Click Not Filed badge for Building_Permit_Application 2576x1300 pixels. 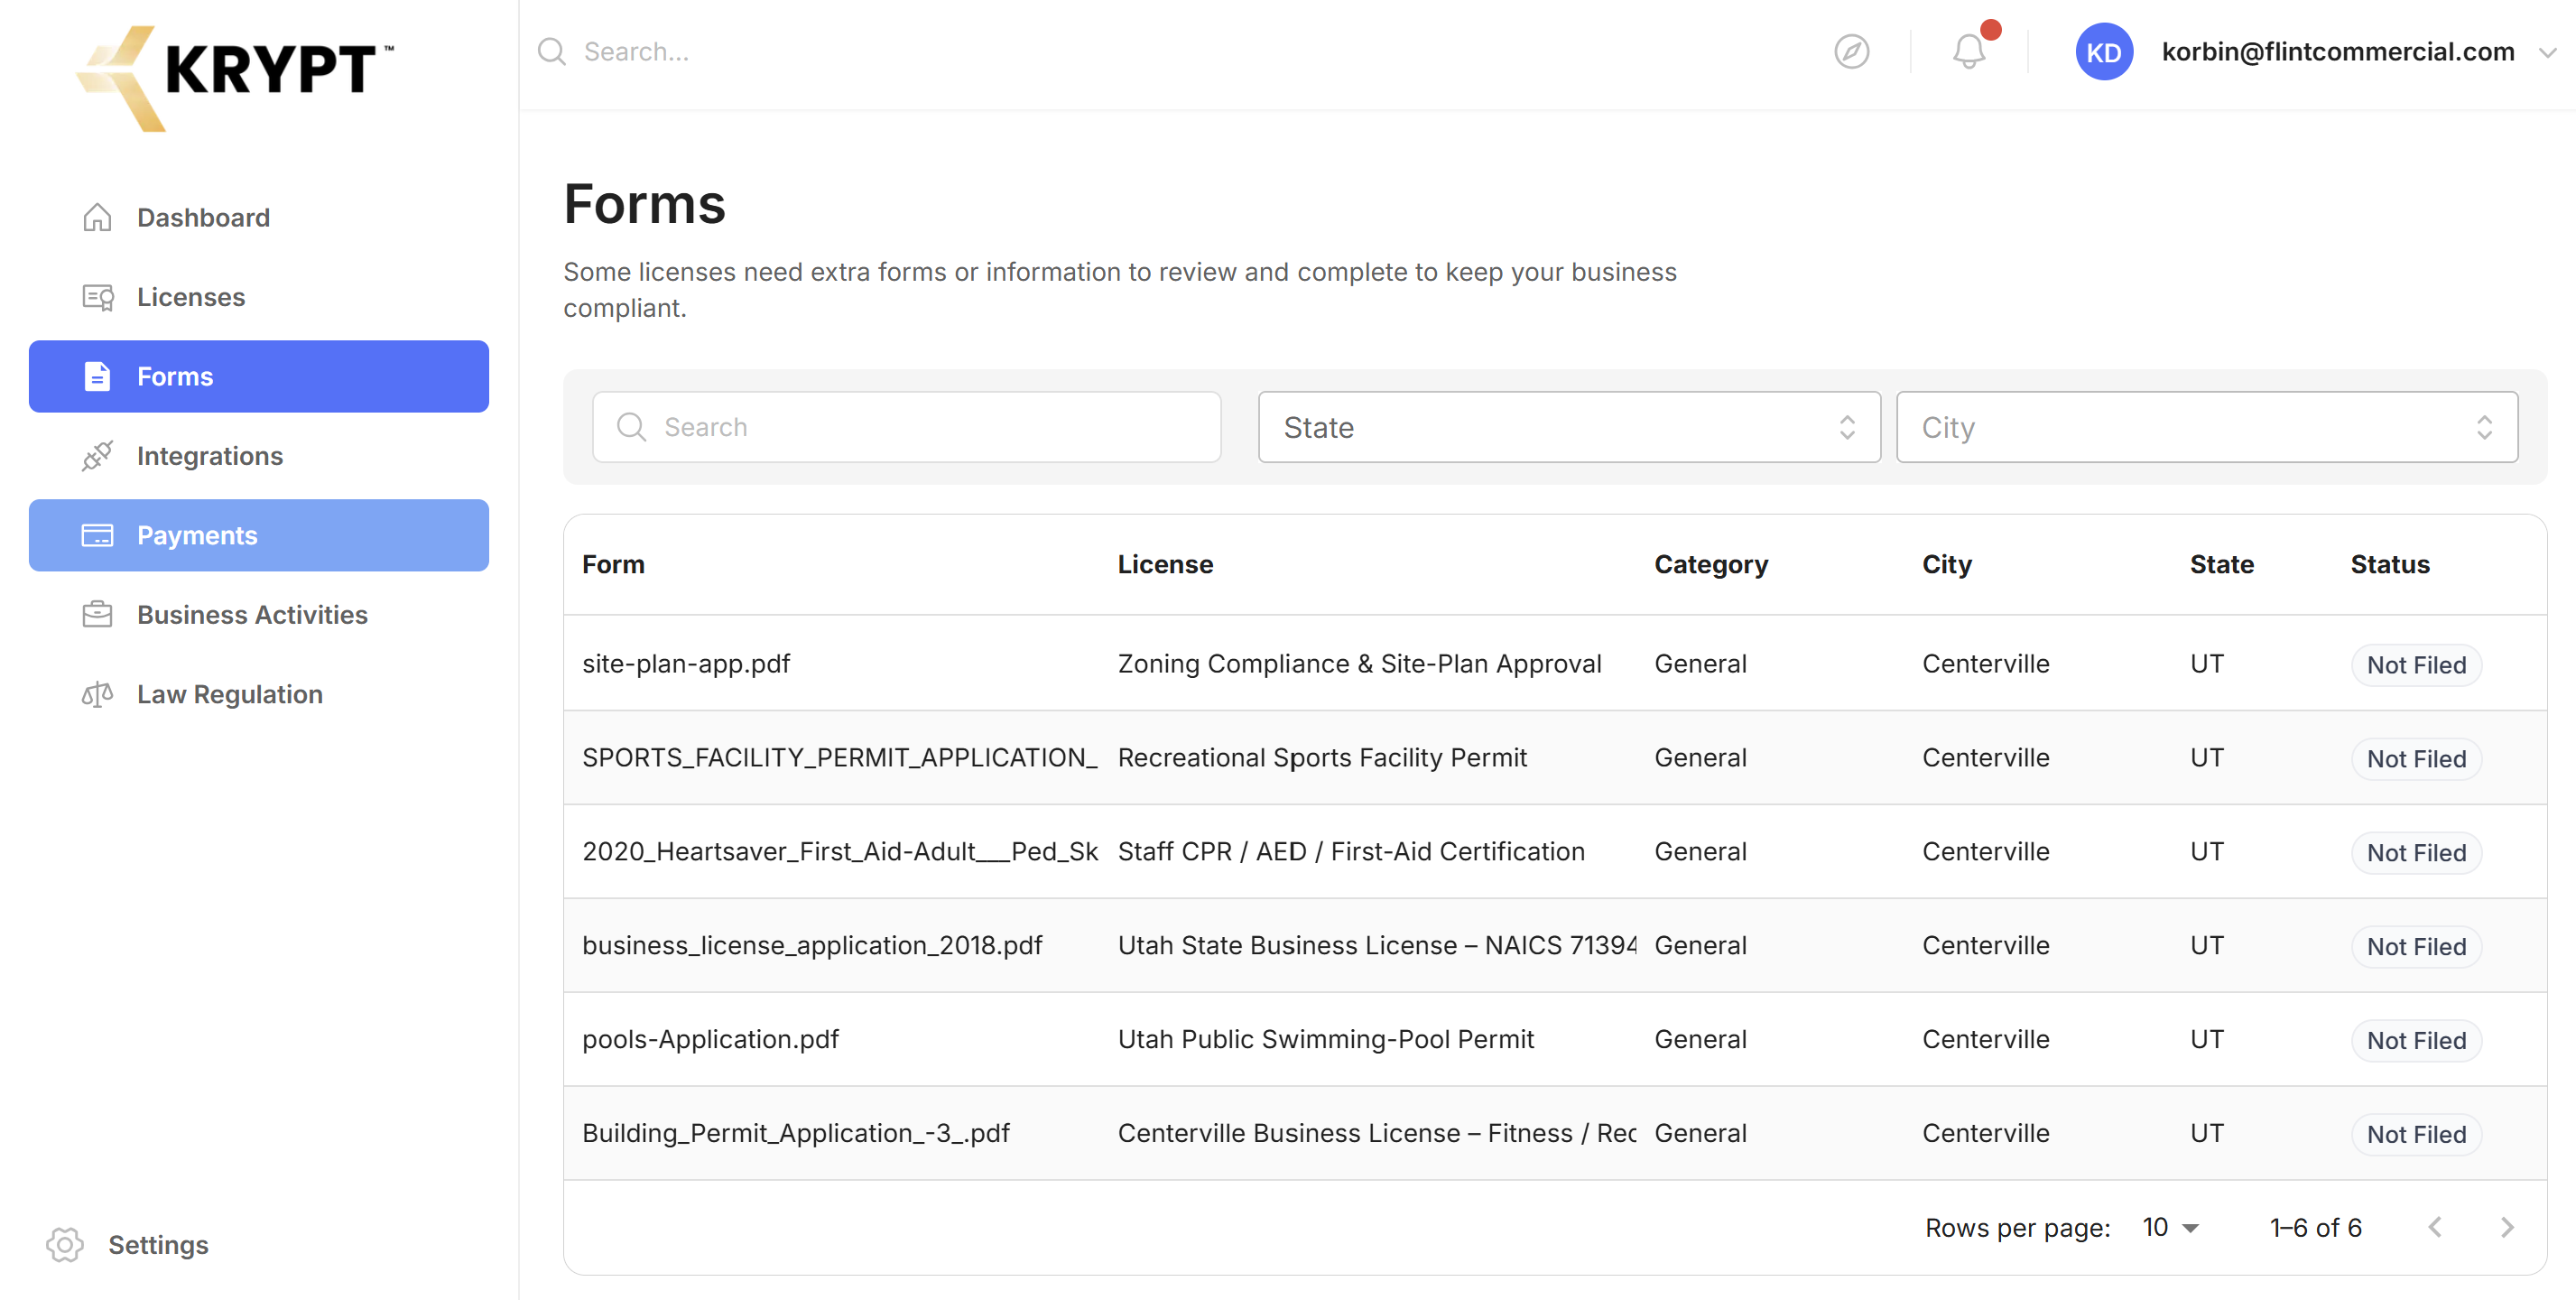(x=2416, y=1135)
